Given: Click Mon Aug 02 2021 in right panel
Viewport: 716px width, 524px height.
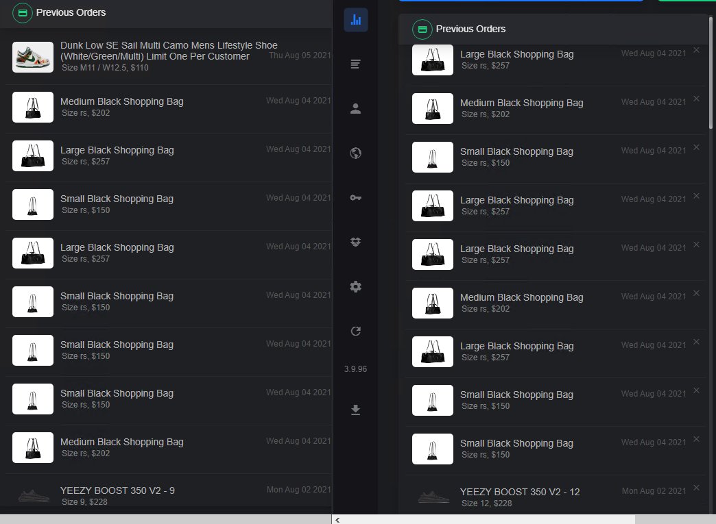Looking at the screenshot, I should click(x=654, y=490).
